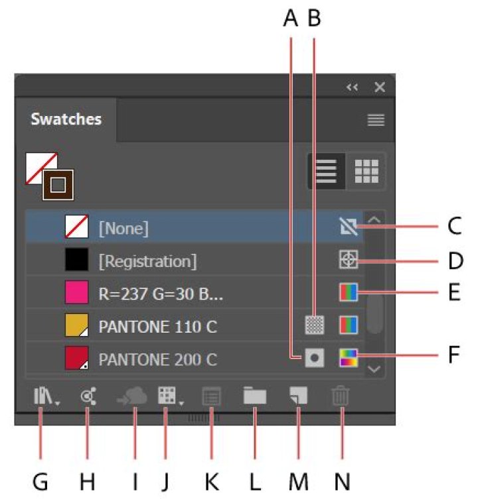The height and width of the screenshot is (499, 478).
Task: Select the Swatches tab
Action: click(66, 120)
